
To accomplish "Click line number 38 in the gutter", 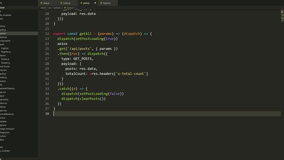I will (47, 114).
